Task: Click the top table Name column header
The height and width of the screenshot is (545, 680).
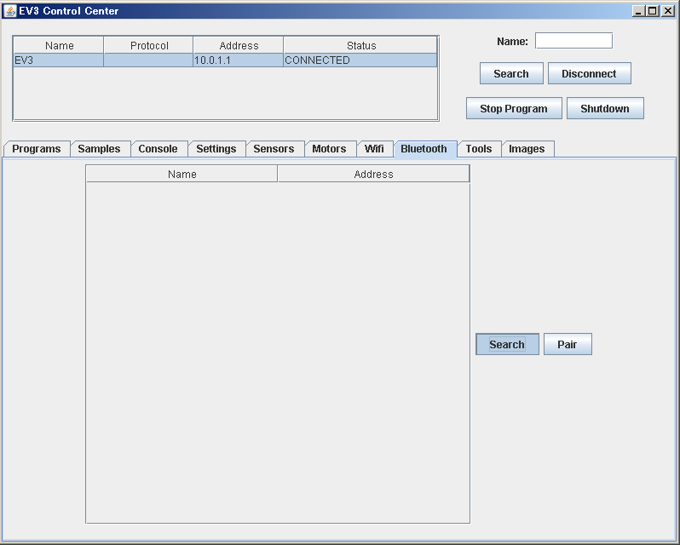Action: tap(59, 45)
